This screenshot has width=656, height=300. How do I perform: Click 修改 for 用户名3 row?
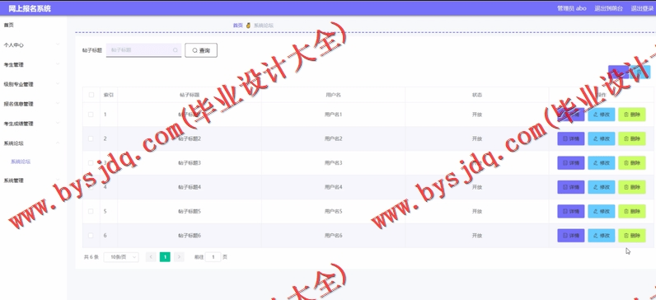click(601, 162)
